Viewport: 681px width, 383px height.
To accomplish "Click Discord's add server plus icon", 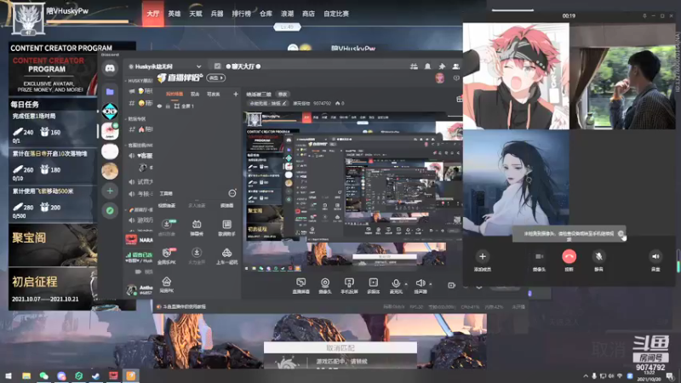I will click(110, 191).
